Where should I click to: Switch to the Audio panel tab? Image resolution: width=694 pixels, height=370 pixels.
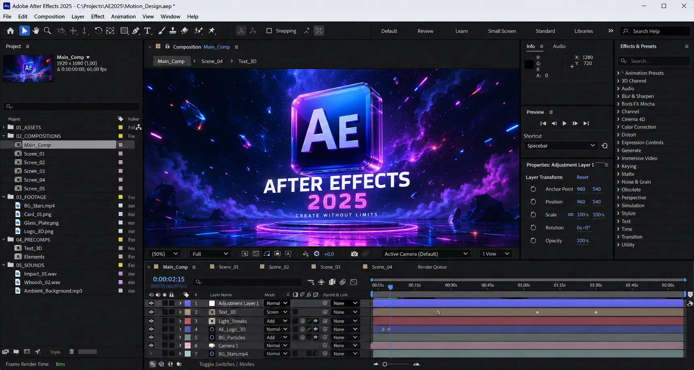click(559, 46)
